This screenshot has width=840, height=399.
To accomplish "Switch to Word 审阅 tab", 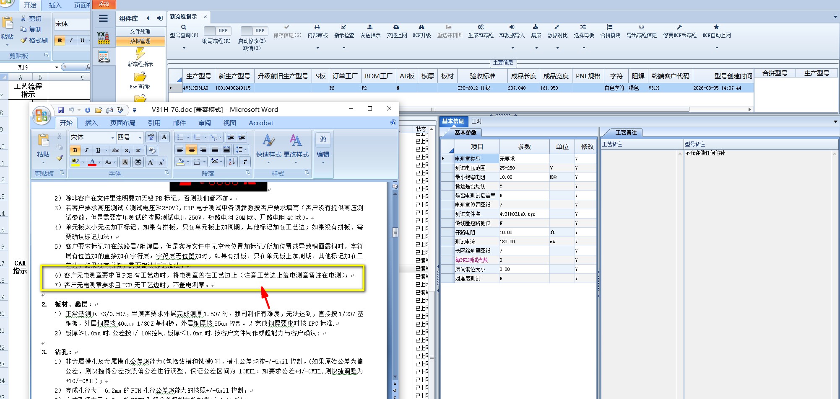I will pos(205,123).
